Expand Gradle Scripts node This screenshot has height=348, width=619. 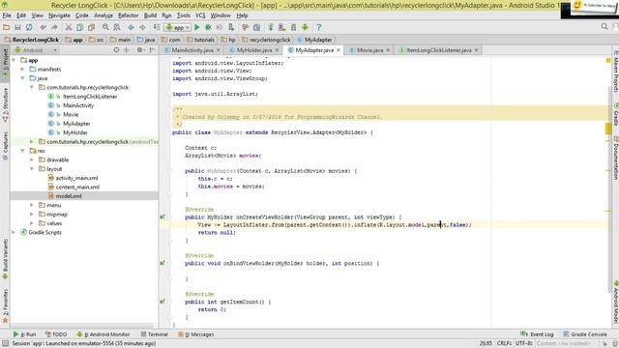click(x=15, y=233)
